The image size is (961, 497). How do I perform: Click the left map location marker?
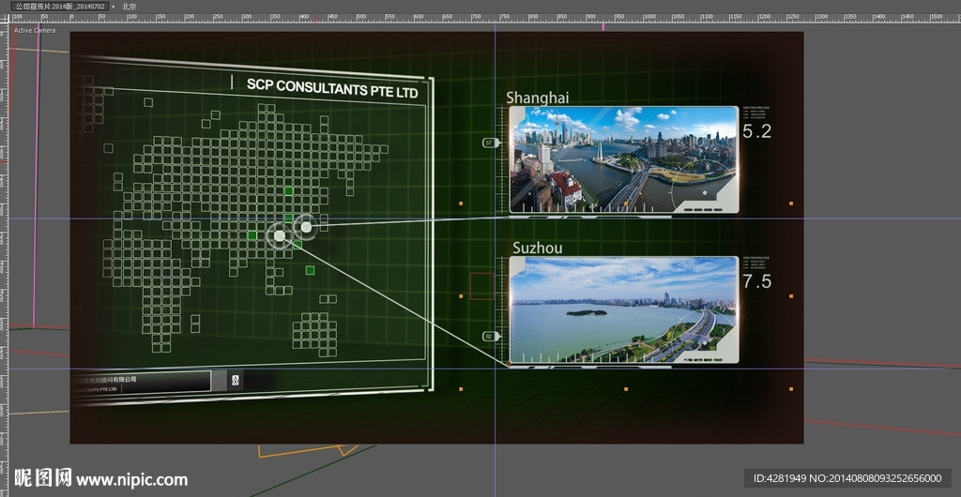(x=279, y=235)
